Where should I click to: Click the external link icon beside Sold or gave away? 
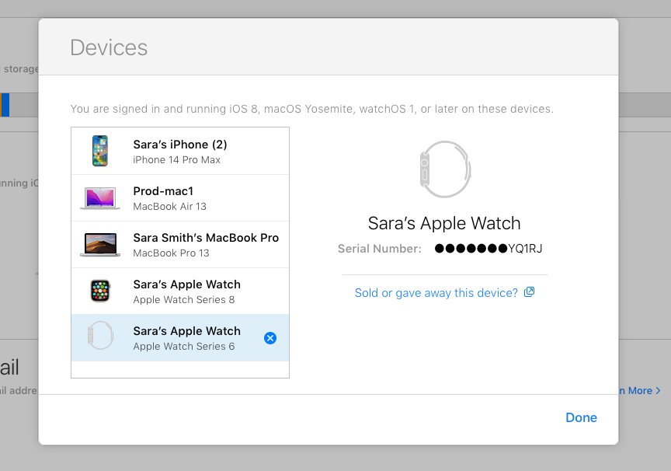[x=530, y=292]
